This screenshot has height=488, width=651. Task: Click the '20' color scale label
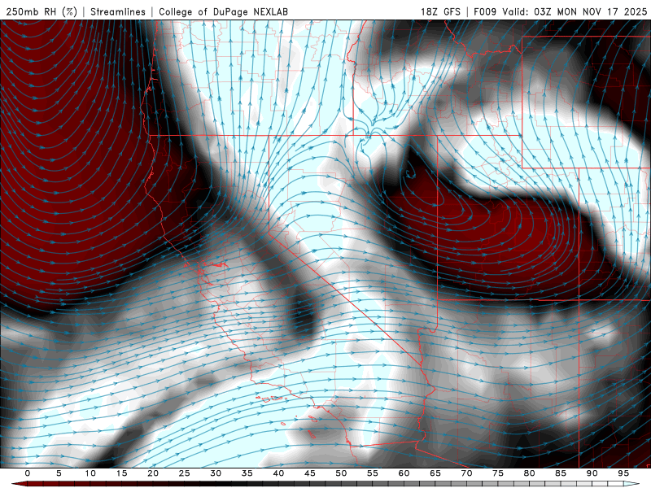tap(153, 473)
